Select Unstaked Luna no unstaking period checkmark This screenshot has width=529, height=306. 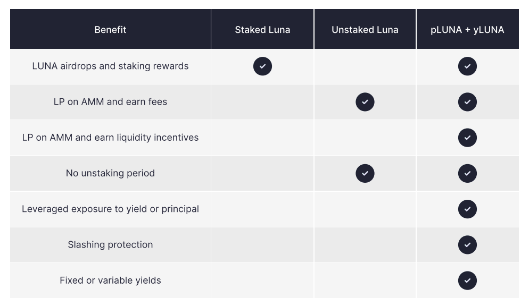point(365,173)
